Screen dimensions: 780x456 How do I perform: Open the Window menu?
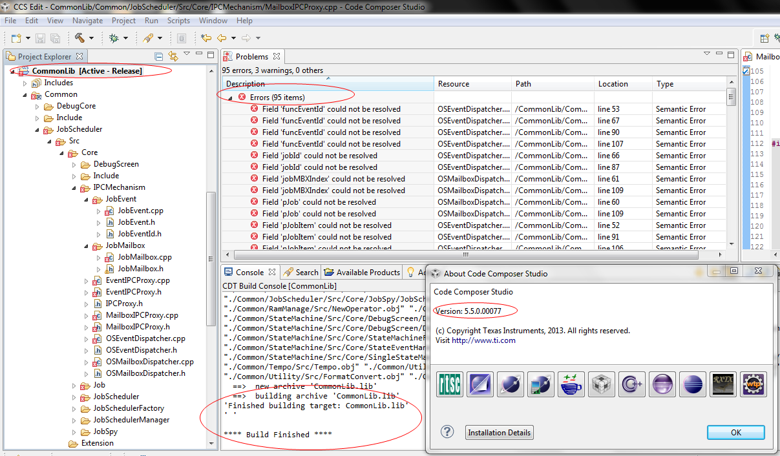213,21
